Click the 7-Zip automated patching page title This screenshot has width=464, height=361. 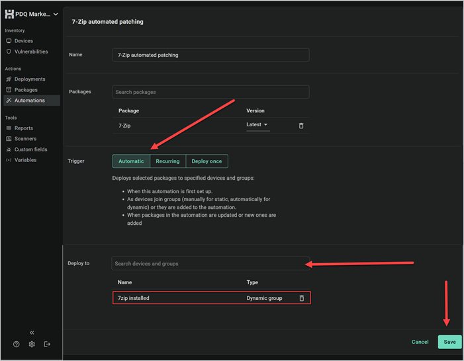tap(108, 22)
